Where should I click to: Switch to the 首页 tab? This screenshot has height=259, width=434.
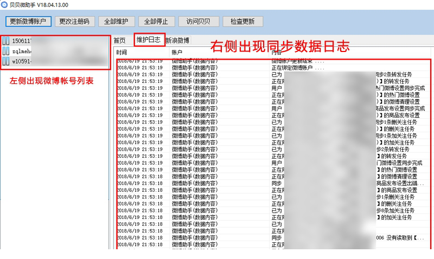pos(120,40)
